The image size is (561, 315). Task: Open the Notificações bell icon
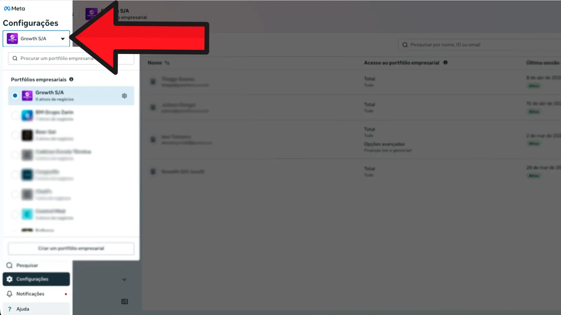pos(9,294)
